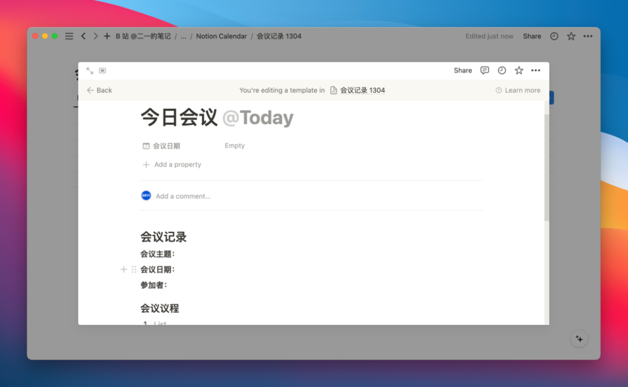Favorite the page using the window top-bar star
The image size is (628, 387).
(571, 36)
